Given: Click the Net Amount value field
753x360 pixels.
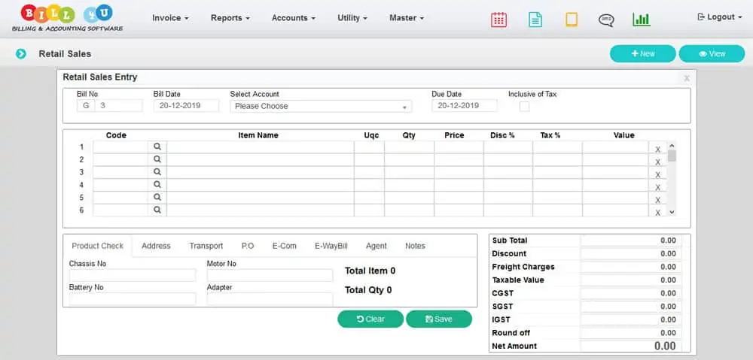Looking at the screenshot, I should [632, 346].
